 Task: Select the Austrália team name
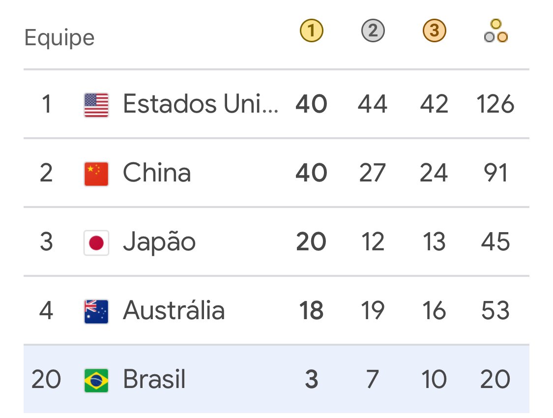coord(174,310)
